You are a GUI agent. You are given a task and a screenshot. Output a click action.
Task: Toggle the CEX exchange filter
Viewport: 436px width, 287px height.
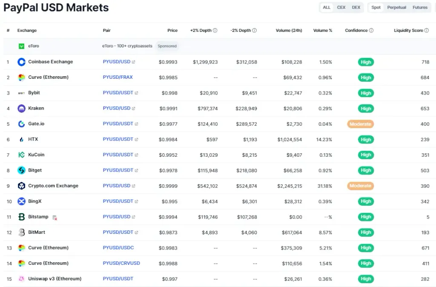pos(341,7)
